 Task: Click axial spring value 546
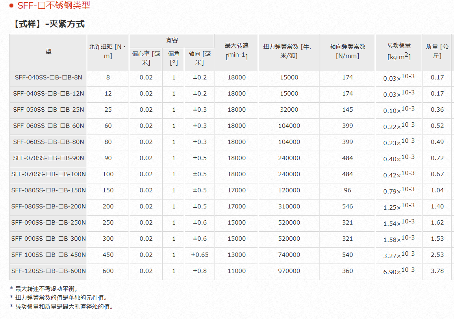pyautogui.click(x=347, y=207)
